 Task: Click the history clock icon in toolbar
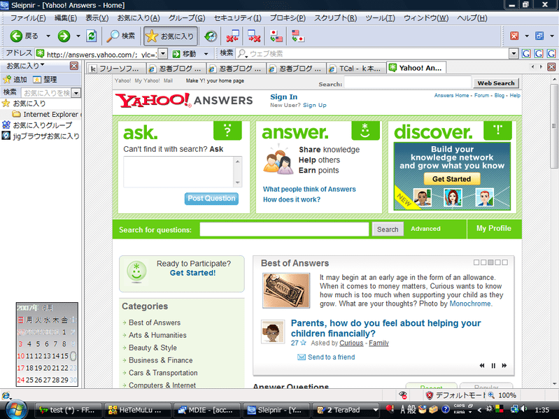point(211,36)
